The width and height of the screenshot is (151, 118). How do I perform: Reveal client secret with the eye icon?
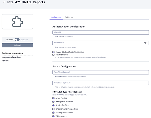coord(145,43)
